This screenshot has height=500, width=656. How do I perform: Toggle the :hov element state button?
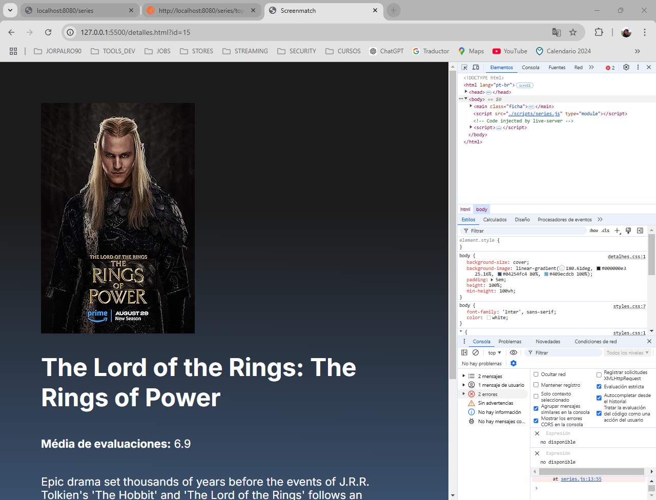(593, 231)
